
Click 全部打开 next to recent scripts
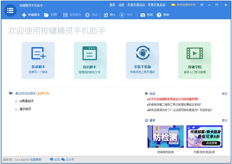pos(43,94)
